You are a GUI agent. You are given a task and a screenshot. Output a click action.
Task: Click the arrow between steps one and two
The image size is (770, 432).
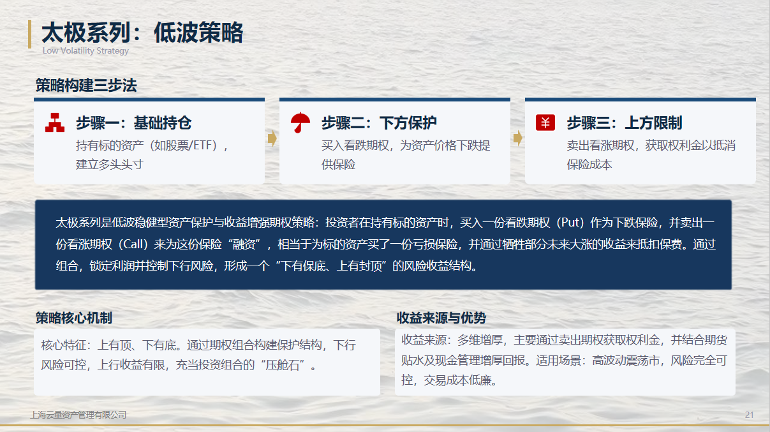point(272,138)
